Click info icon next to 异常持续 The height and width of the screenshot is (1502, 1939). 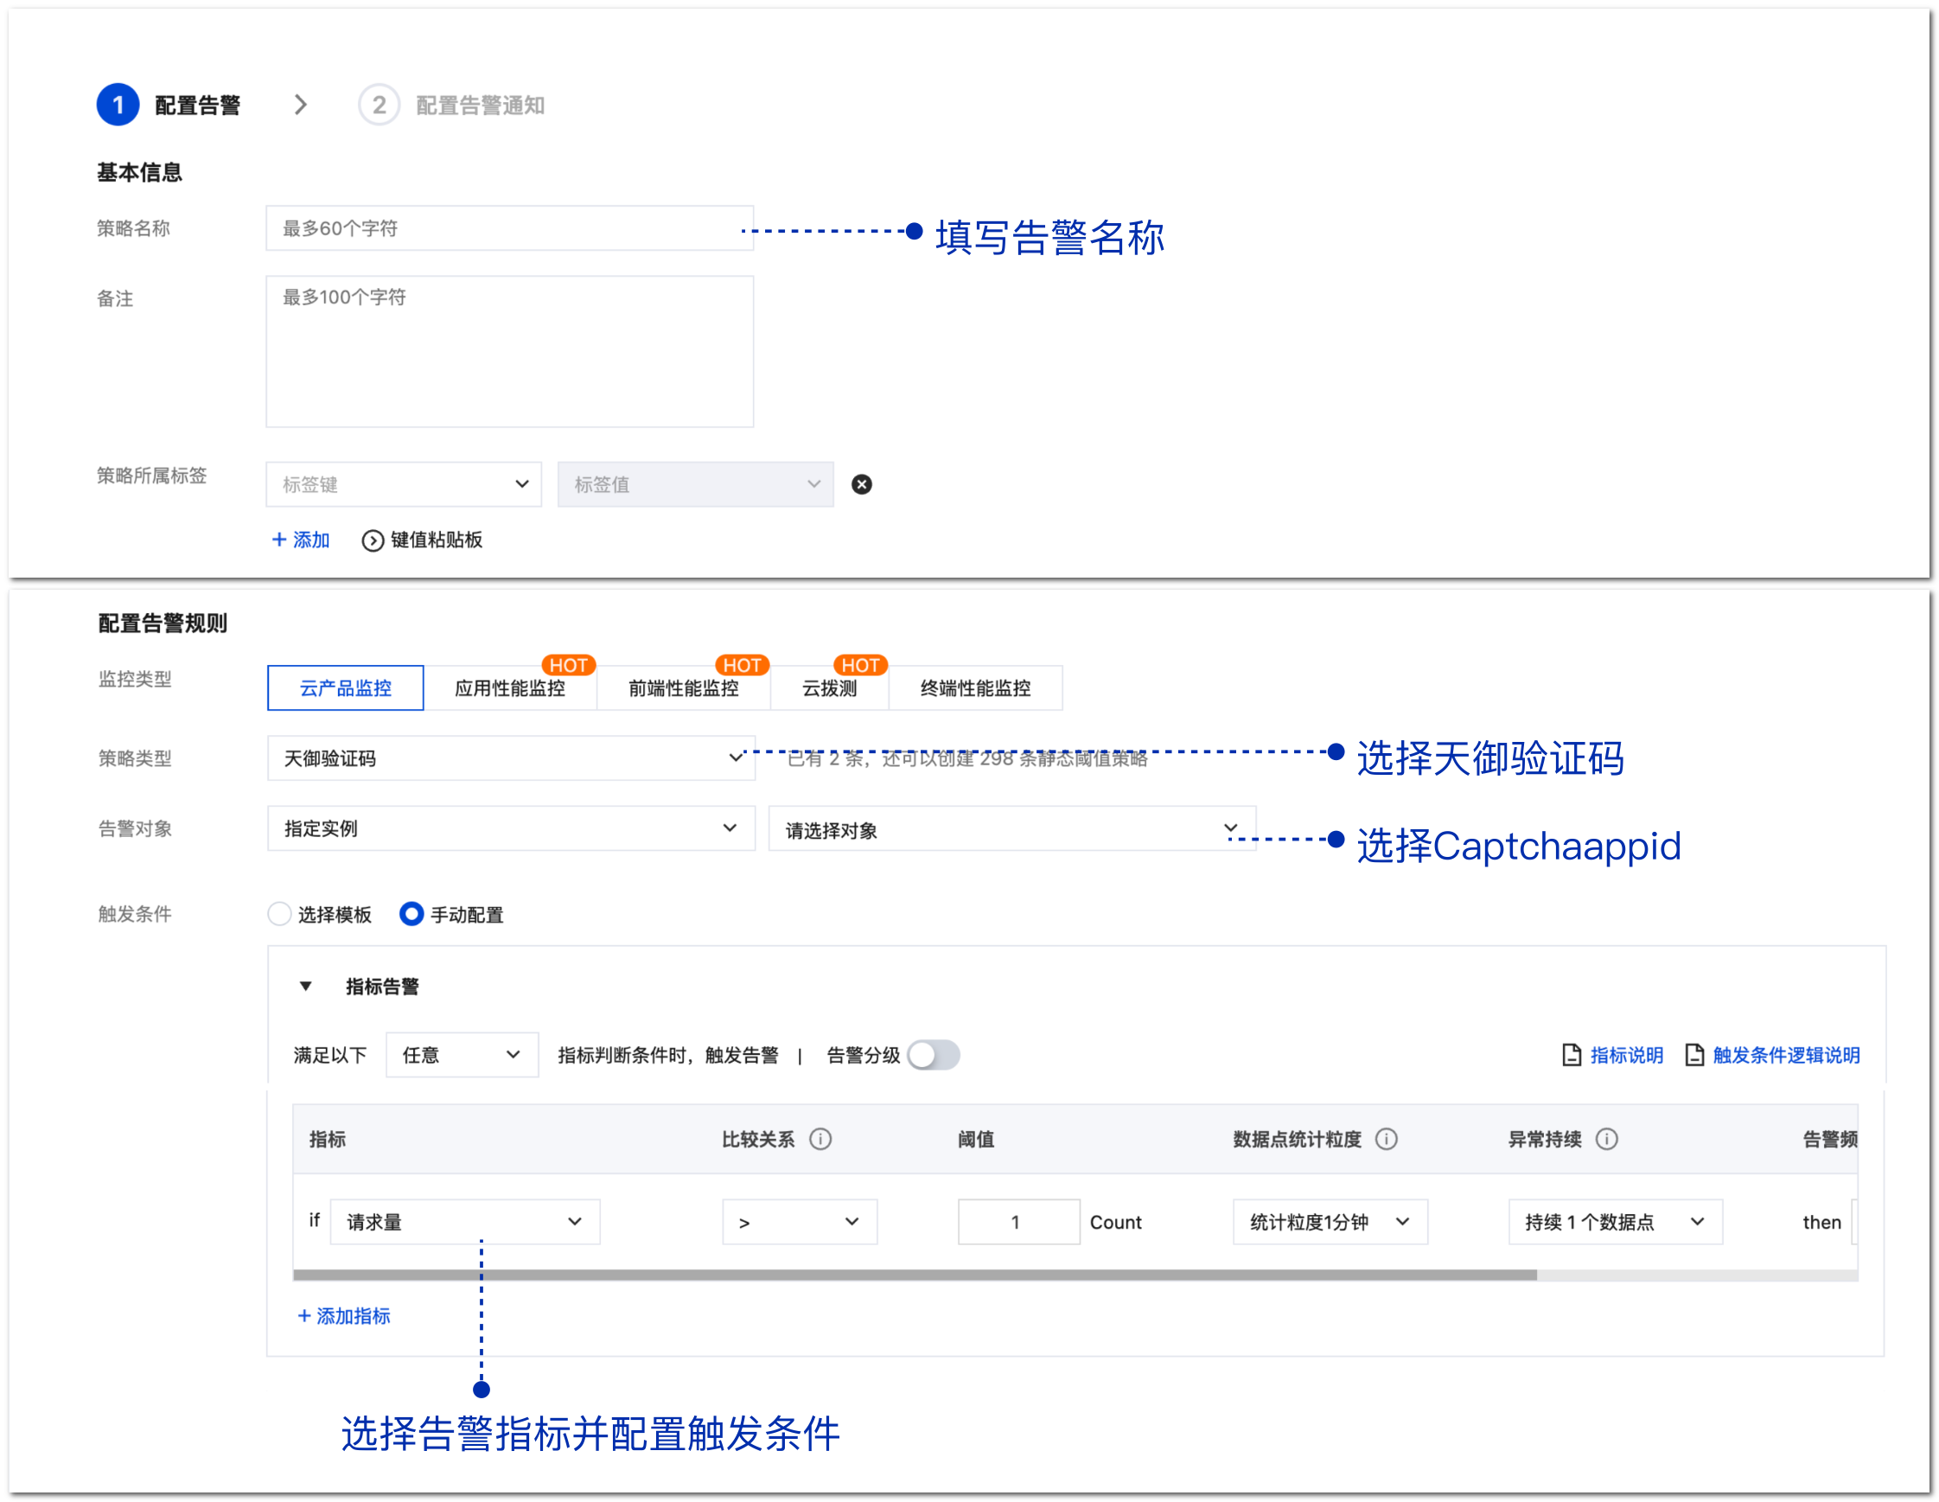(1606, 1139)
